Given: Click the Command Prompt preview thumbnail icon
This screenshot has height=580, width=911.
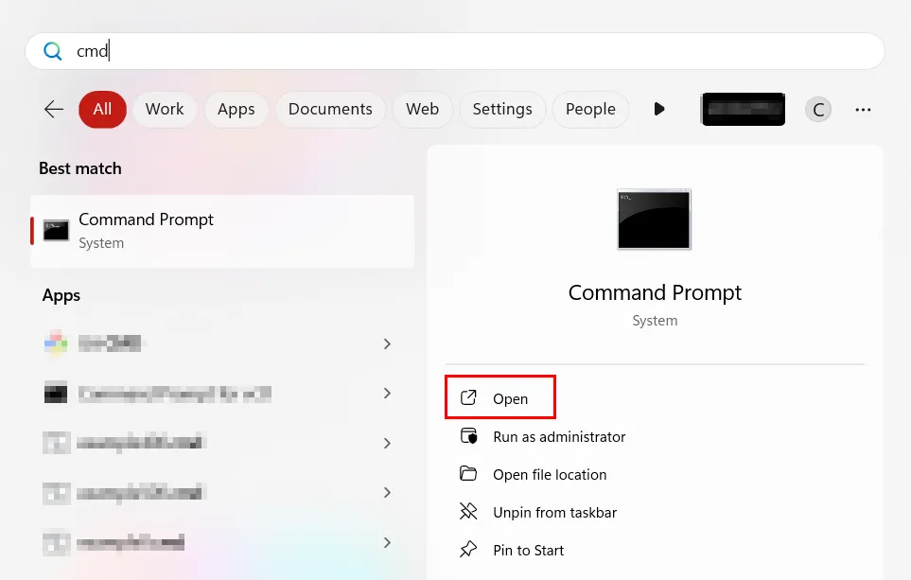Looking at the screenshot, I should pyautogui.click(x=654, y=220).
